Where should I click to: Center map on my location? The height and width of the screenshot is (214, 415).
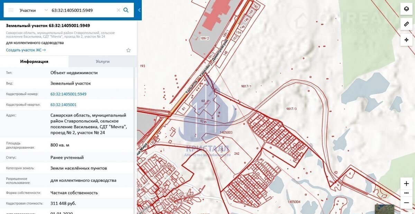pyautogui.click(x=406, y=40)
